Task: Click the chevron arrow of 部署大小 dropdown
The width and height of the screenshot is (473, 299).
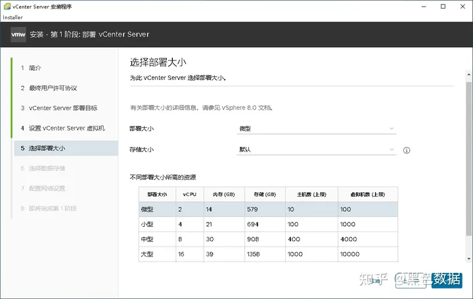Action: point(392,129)
